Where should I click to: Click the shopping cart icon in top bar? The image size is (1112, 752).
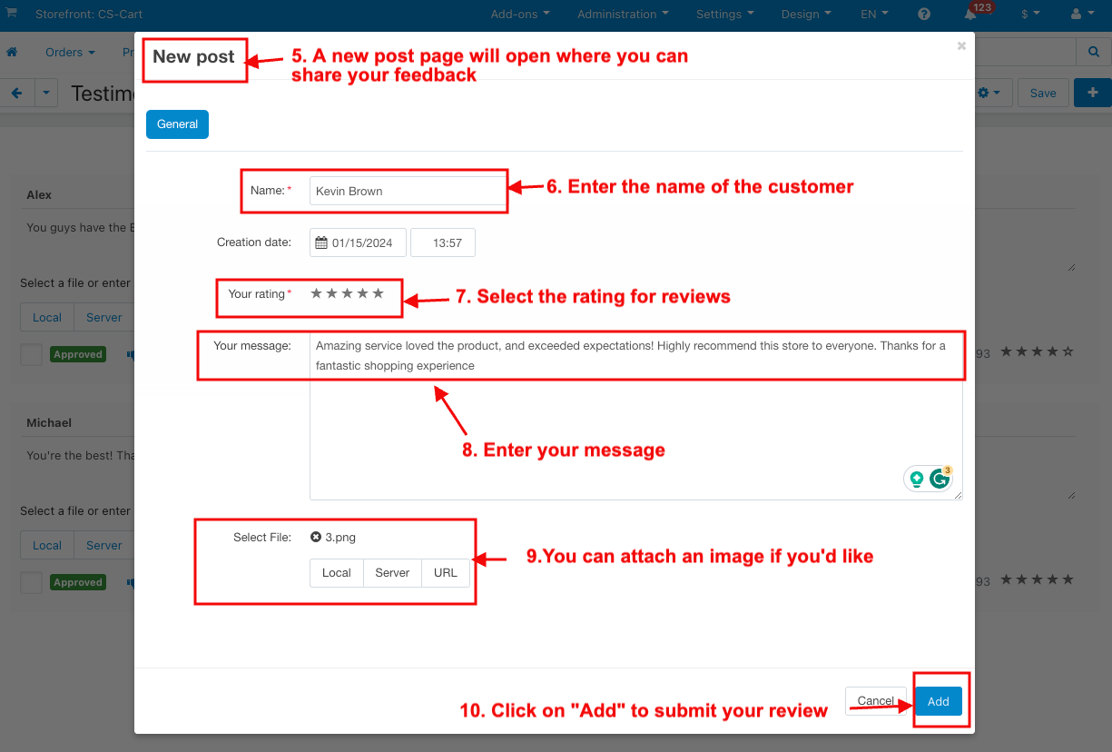(12, 14)
